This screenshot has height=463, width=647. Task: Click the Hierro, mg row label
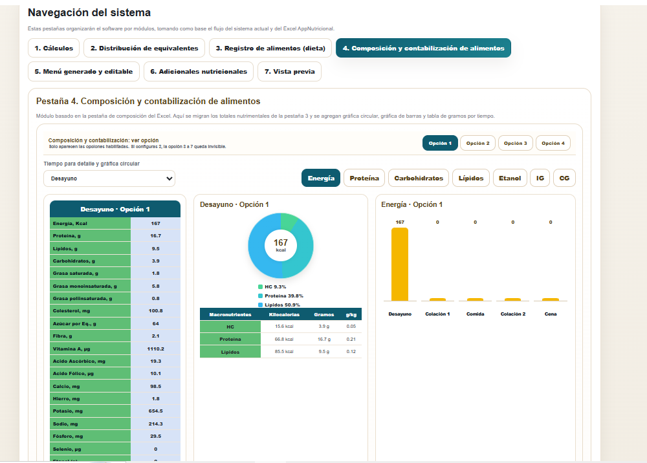91,399
